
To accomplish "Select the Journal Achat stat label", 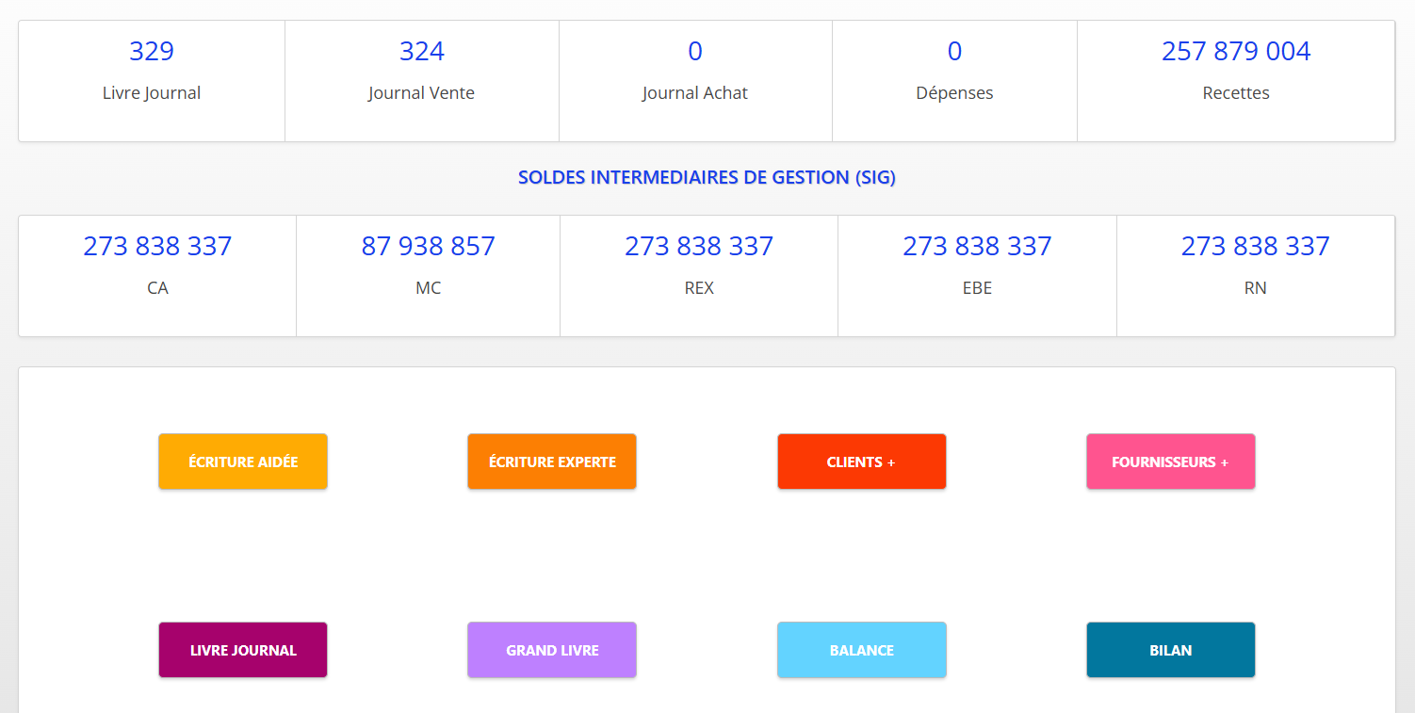I will coord(695,93).
